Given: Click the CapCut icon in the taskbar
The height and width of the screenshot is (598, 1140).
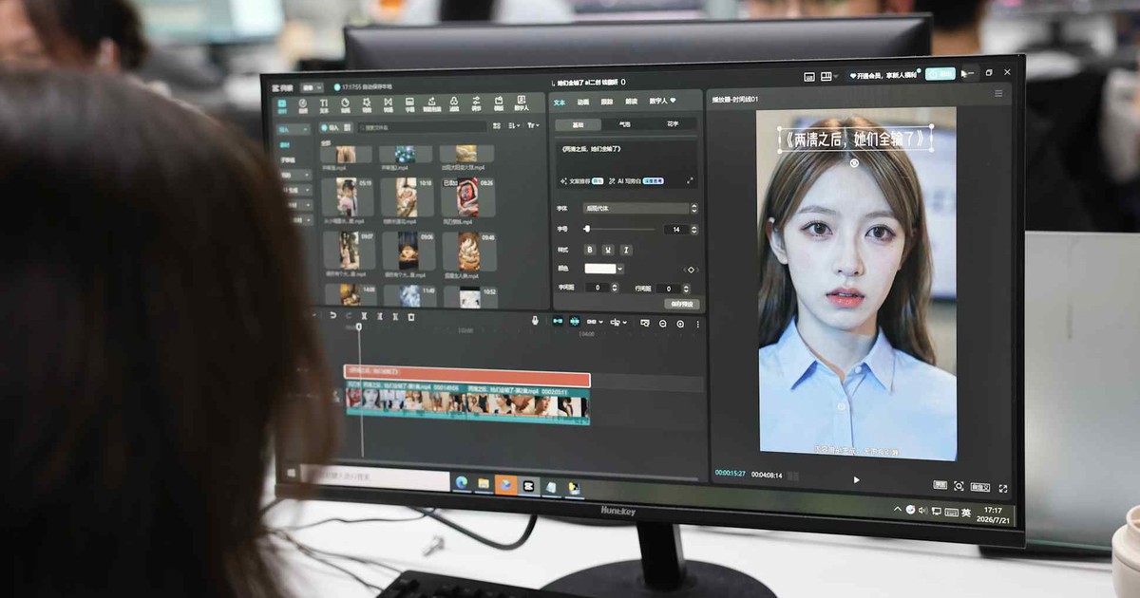Looking at the screenshot, I should pyautogui.click(x=529, y=486).
